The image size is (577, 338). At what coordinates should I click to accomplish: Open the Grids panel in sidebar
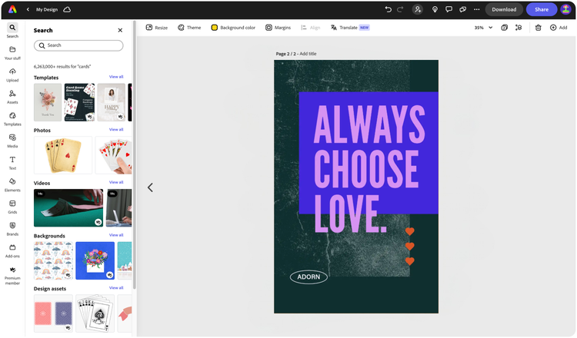[x=12, y=207]
